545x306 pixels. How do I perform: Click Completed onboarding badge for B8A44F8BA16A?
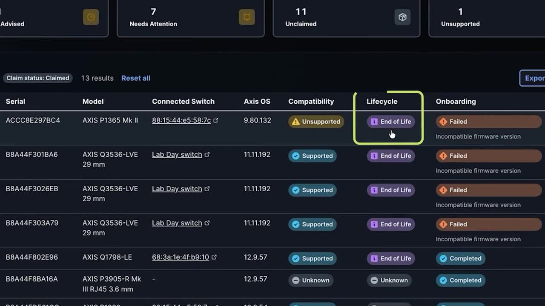pyautogui.click(x=460, y=280)
